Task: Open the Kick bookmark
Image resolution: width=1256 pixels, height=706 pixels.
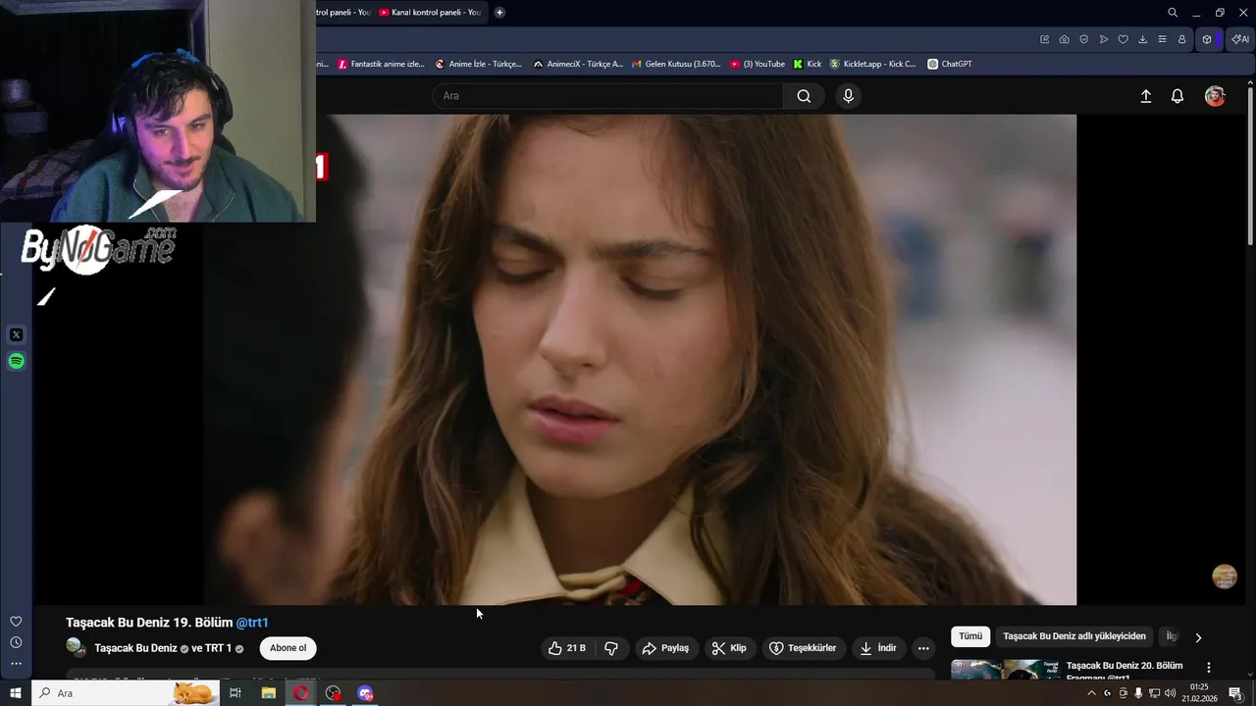Action: [808, 64]
